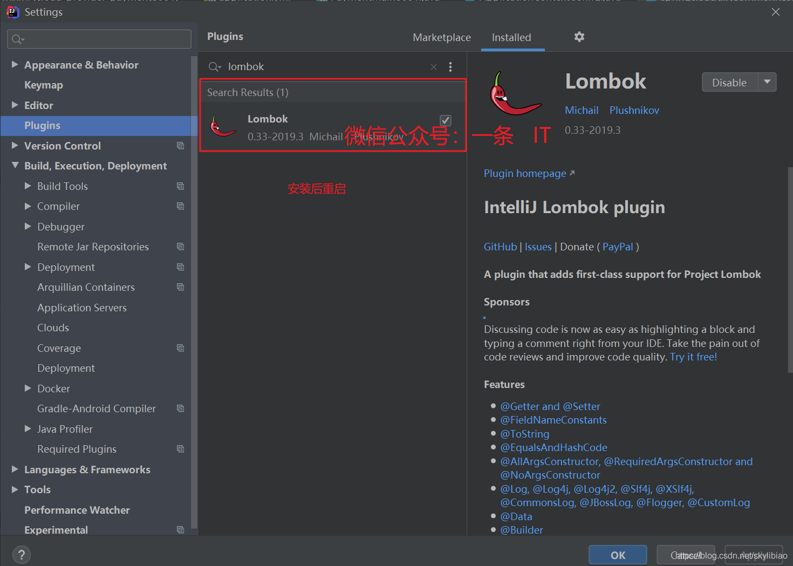The height and width of the screenshot is (566, 793).
Task: Click the project-level icon beside Arquillian Containers
Action: 180,287
